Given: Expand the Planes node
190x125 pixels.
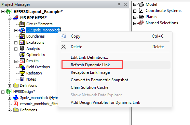Looking at the screenshot, I should pyautogui.click(x=135, y=17).
